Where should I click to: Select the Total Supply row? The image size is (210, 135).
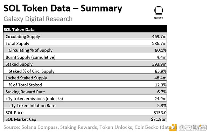click(x=85, y=43)
